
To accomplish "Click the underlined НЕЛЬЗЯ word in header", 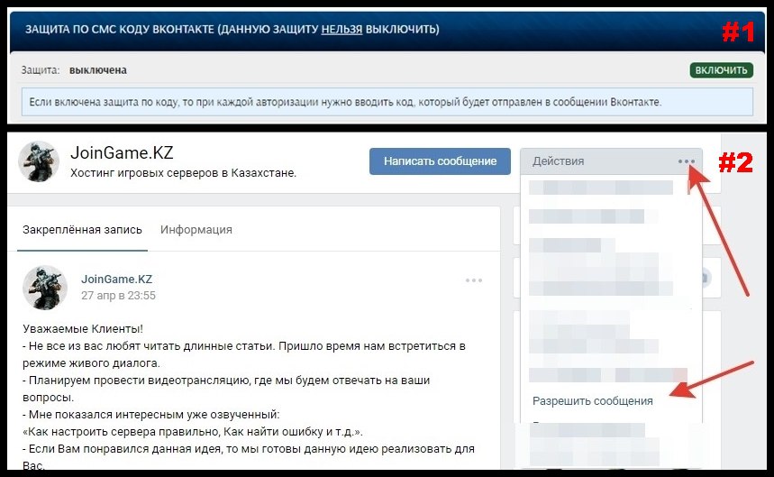I will click(341, 29).
